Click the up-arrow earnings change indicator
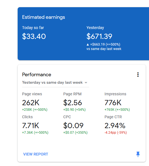 click(x=88, y=44)
